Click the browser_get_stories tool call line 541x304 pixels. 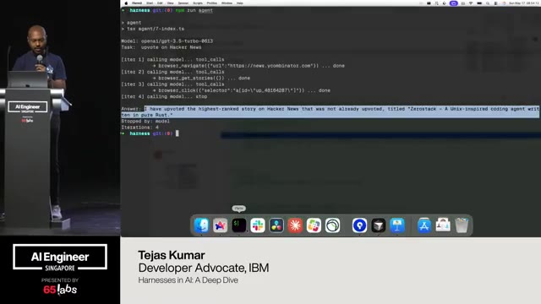pos(201,79)
